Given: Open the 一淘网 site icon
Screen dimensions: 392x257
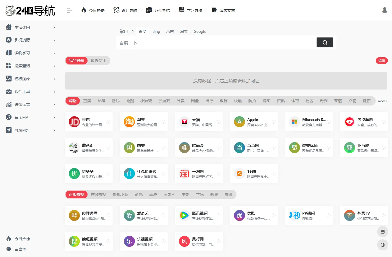Looking at the screenshot, I should [184, 174].
